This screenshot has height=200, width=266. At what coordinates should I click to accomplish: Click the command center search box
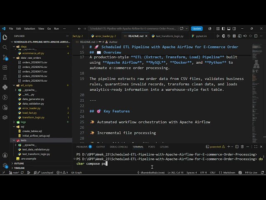click(133, 29)
